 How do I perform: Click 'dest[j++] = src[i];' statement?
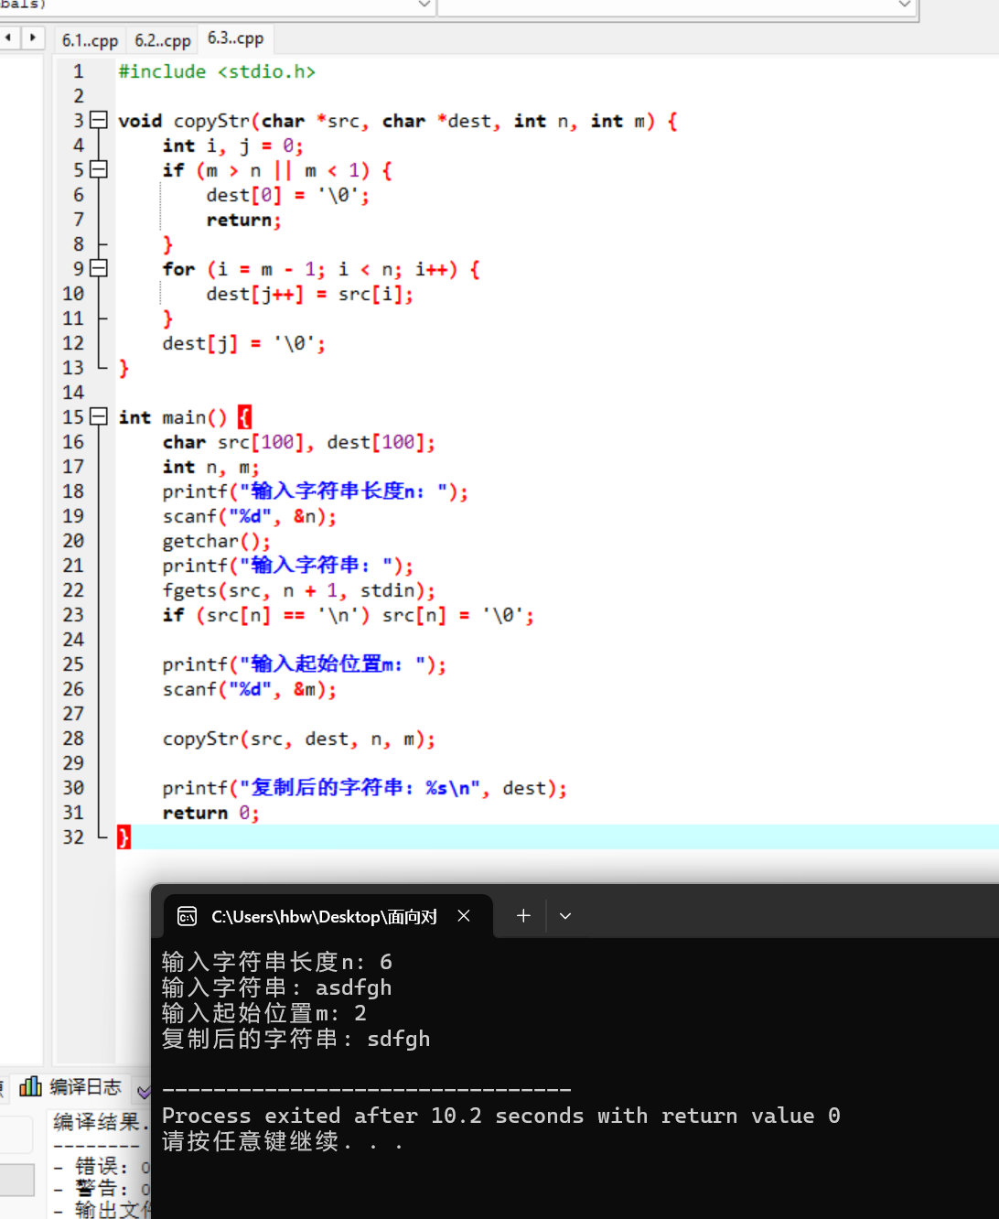point(309,294)
